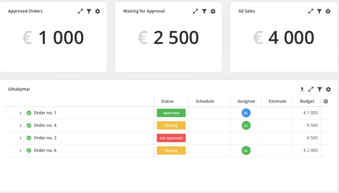Expand the Order no. 4 row
339x193 pixels.
(x=20, y=125)
